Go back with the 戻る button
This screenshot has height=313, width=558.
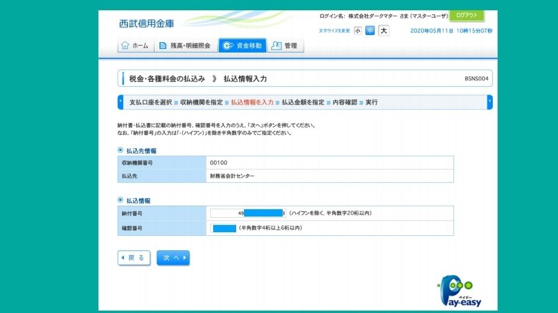(x=133, y=258)
